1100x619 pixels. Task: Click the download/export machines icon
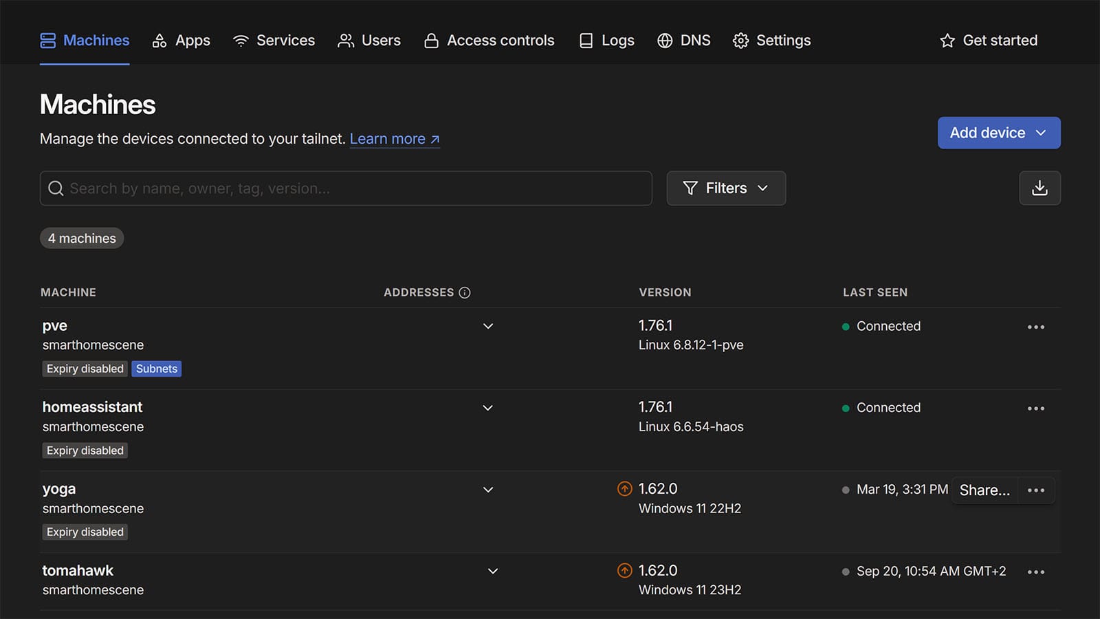point(1039,188)
